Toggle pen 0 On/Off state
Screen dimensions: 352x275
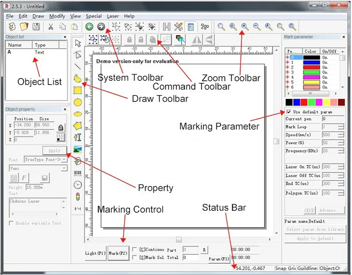pyautogui.click(x=325, y=57)
